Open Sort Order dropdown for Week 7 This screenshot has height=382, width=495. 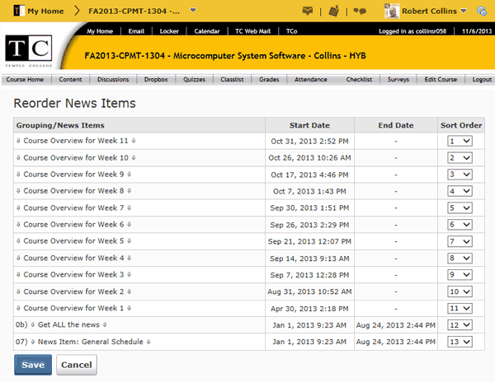(460, 207)
